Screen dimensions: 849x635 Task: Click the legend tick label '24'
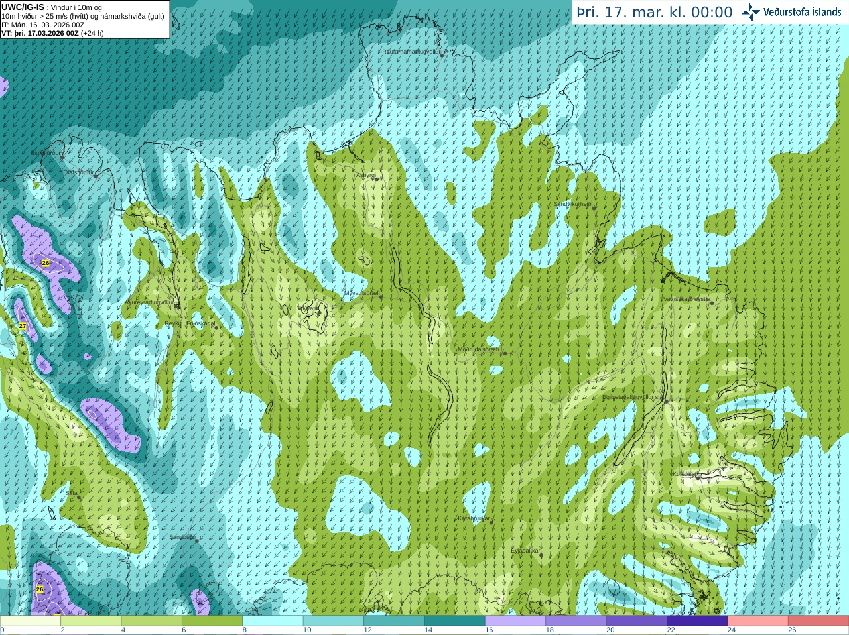(x=731, y=630)
